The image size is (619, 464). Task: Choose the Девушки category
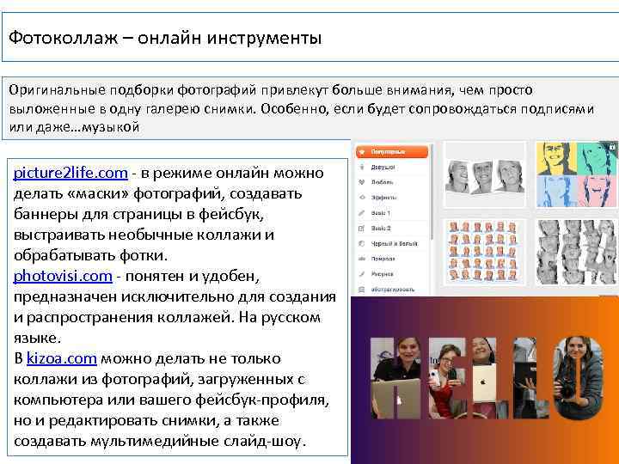coord(383,168)
